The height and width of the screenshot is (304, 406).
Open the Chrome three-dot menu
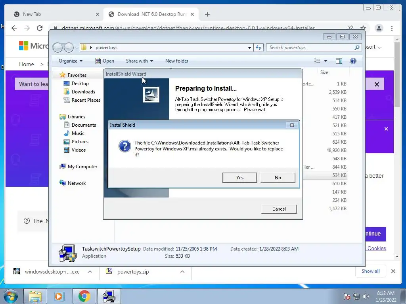pos(392,28)
